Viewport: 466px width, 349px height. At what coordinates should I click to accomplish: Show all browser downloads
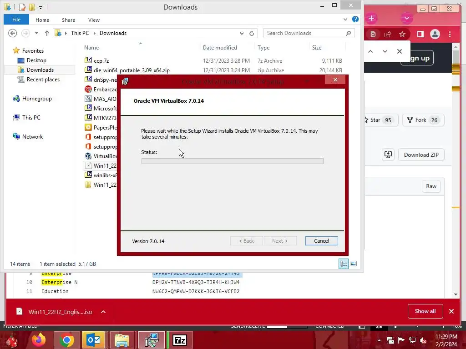coord(425,311)
